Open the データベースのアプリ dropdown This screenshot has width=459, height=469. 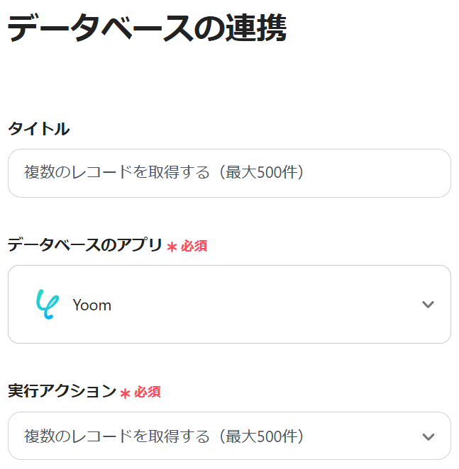coord(229,305)
